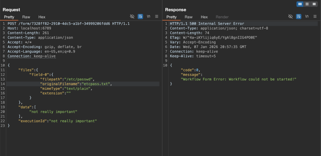
Task: Switch to Raw tab in Response
Action: [x=188, y=17]
